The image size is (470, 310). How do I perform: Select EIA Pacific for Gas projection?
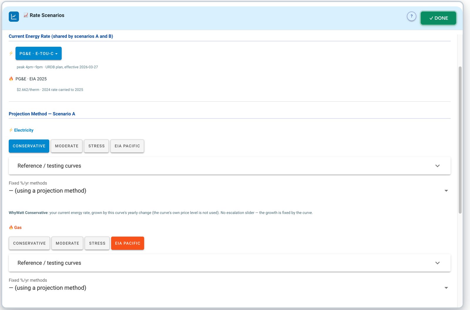coord(127,243)
